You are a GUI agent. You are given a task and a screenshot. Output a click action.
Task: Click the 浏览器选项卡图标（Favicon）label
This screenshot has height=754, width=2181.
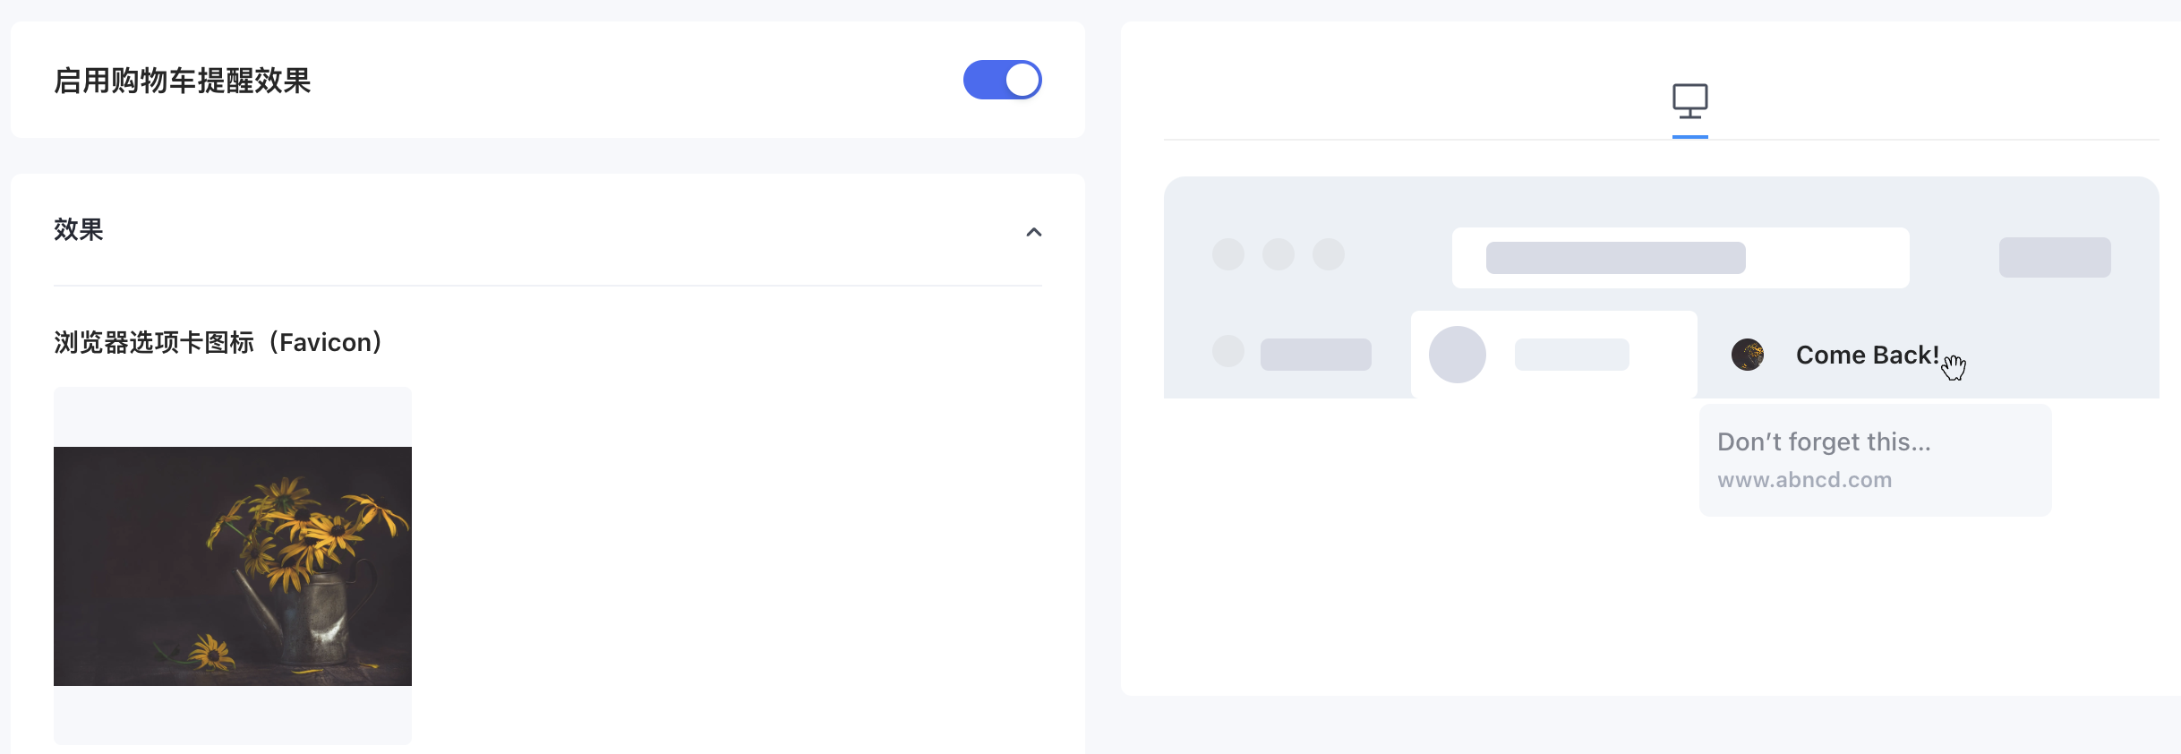219,342
